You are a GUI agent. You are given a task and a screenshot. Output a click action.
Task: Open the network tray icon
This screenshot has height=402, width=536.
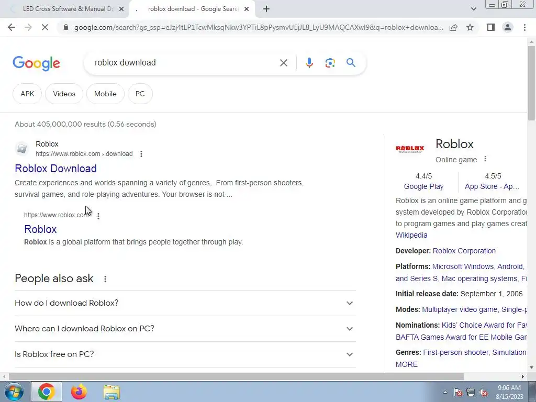471,393
